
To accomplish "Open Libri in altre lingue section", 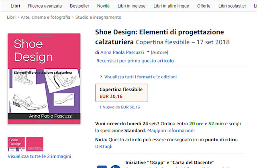I will pyautogui.click(x=171, y=6).
